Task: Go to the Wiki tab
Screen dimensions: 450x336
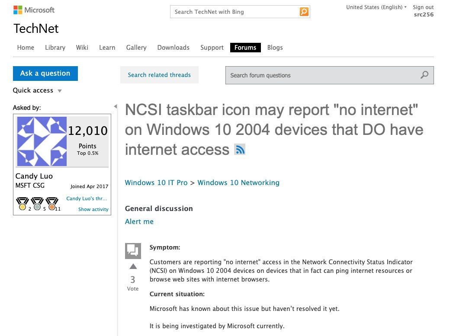Action: (82, 48)
